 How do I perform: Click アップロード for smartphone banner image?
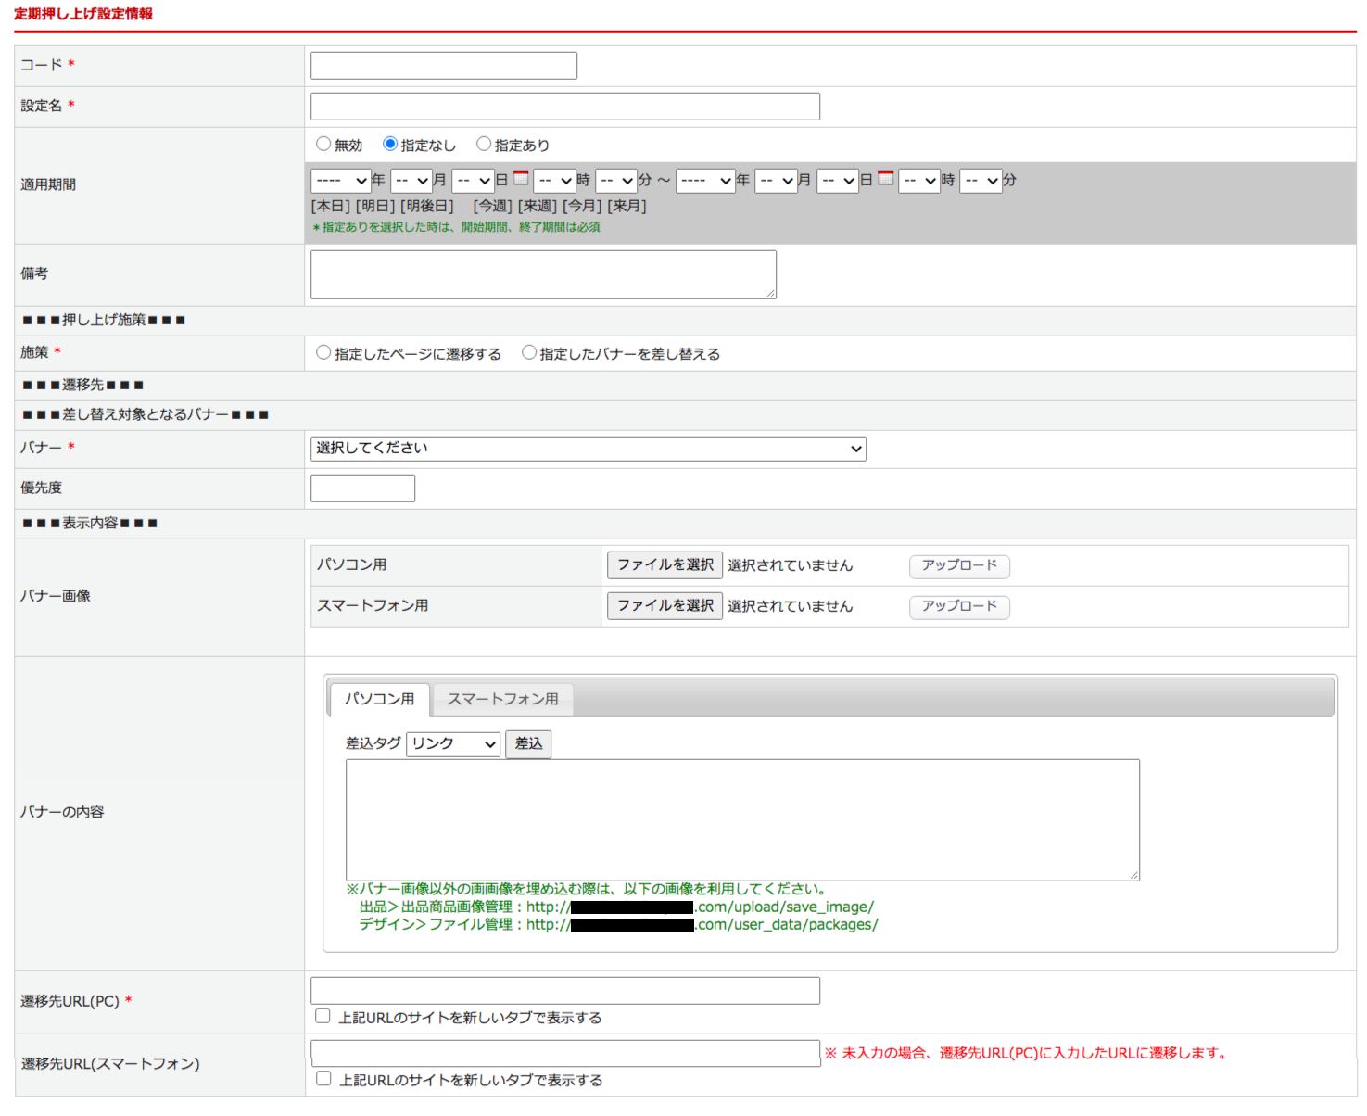point(959,606)
